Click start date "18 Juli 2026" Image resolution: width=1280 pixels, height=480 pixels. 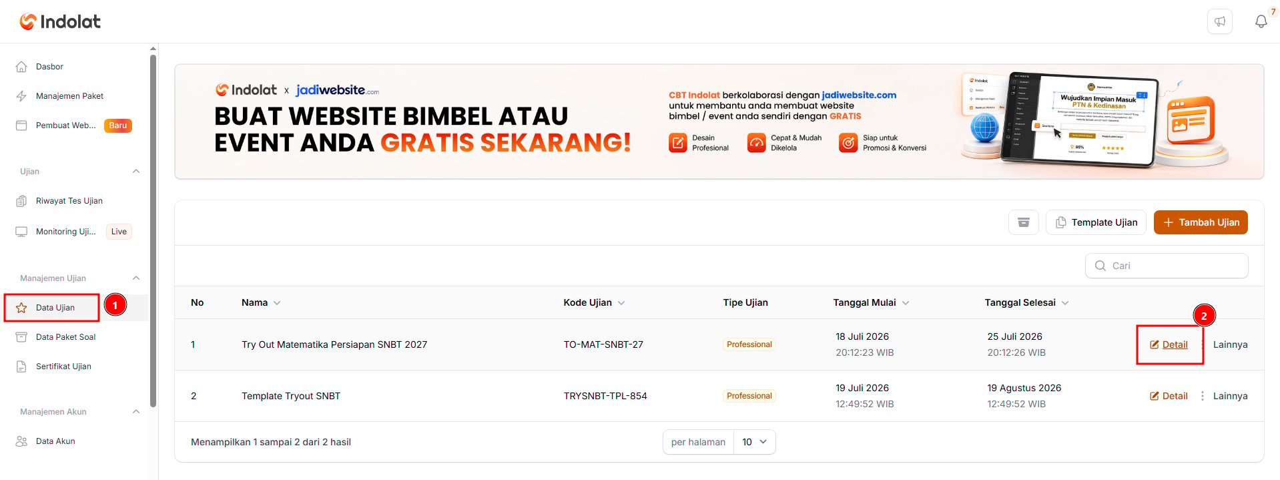point(862,336)
